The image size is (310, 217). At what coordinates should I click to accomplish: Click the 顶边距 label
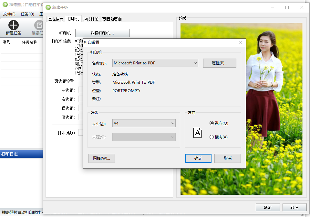(x=68, y=108)
